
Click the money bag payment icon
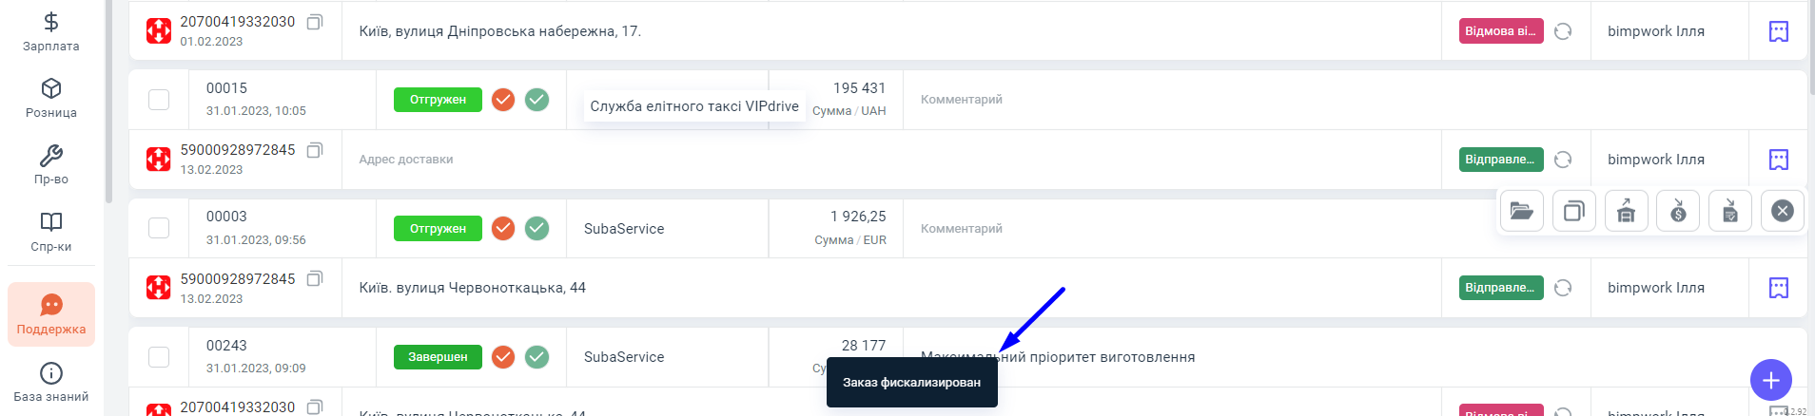click(x=1678, y=211)
